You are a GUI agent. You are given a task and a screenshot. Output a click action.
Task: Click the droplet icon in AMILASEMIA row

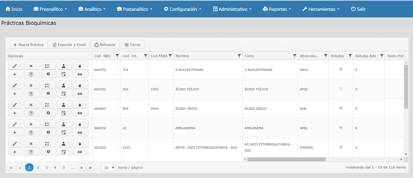pos(80,124)
